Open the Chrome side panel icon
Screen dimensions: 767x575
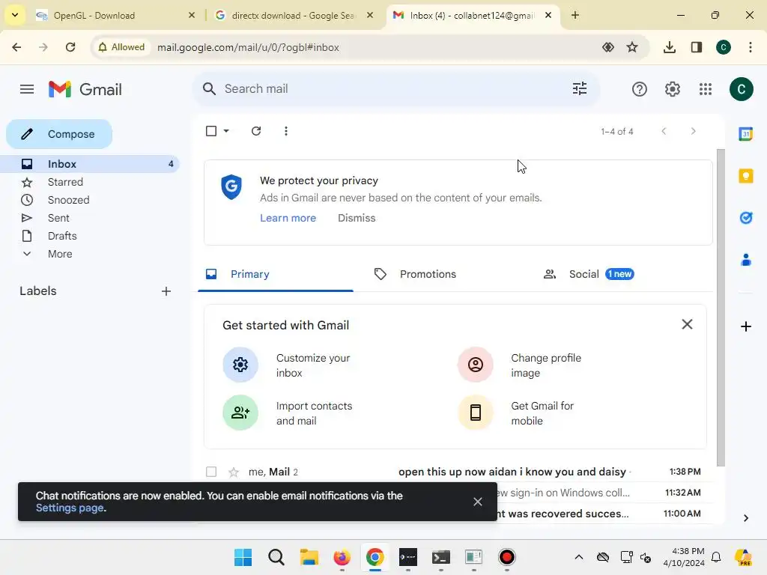tap(697, 47)
